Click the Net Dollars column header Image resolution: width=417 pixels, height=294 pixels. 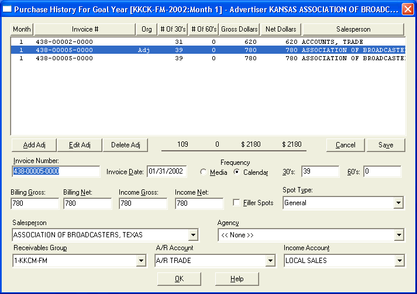(281, 29)
